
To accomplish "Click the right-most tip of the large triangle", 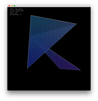I will 76,24.
